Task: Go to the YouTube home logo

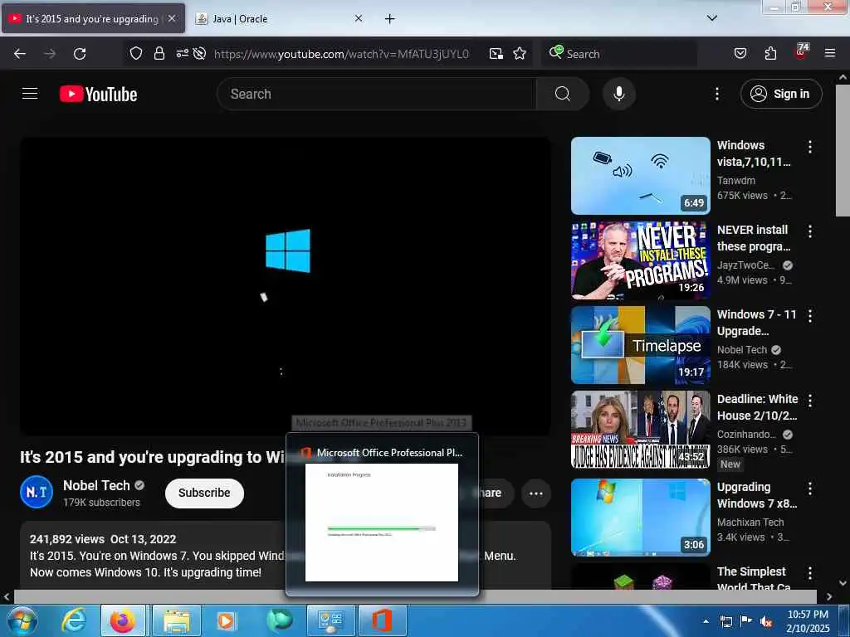Action: [x=98, y=94]
